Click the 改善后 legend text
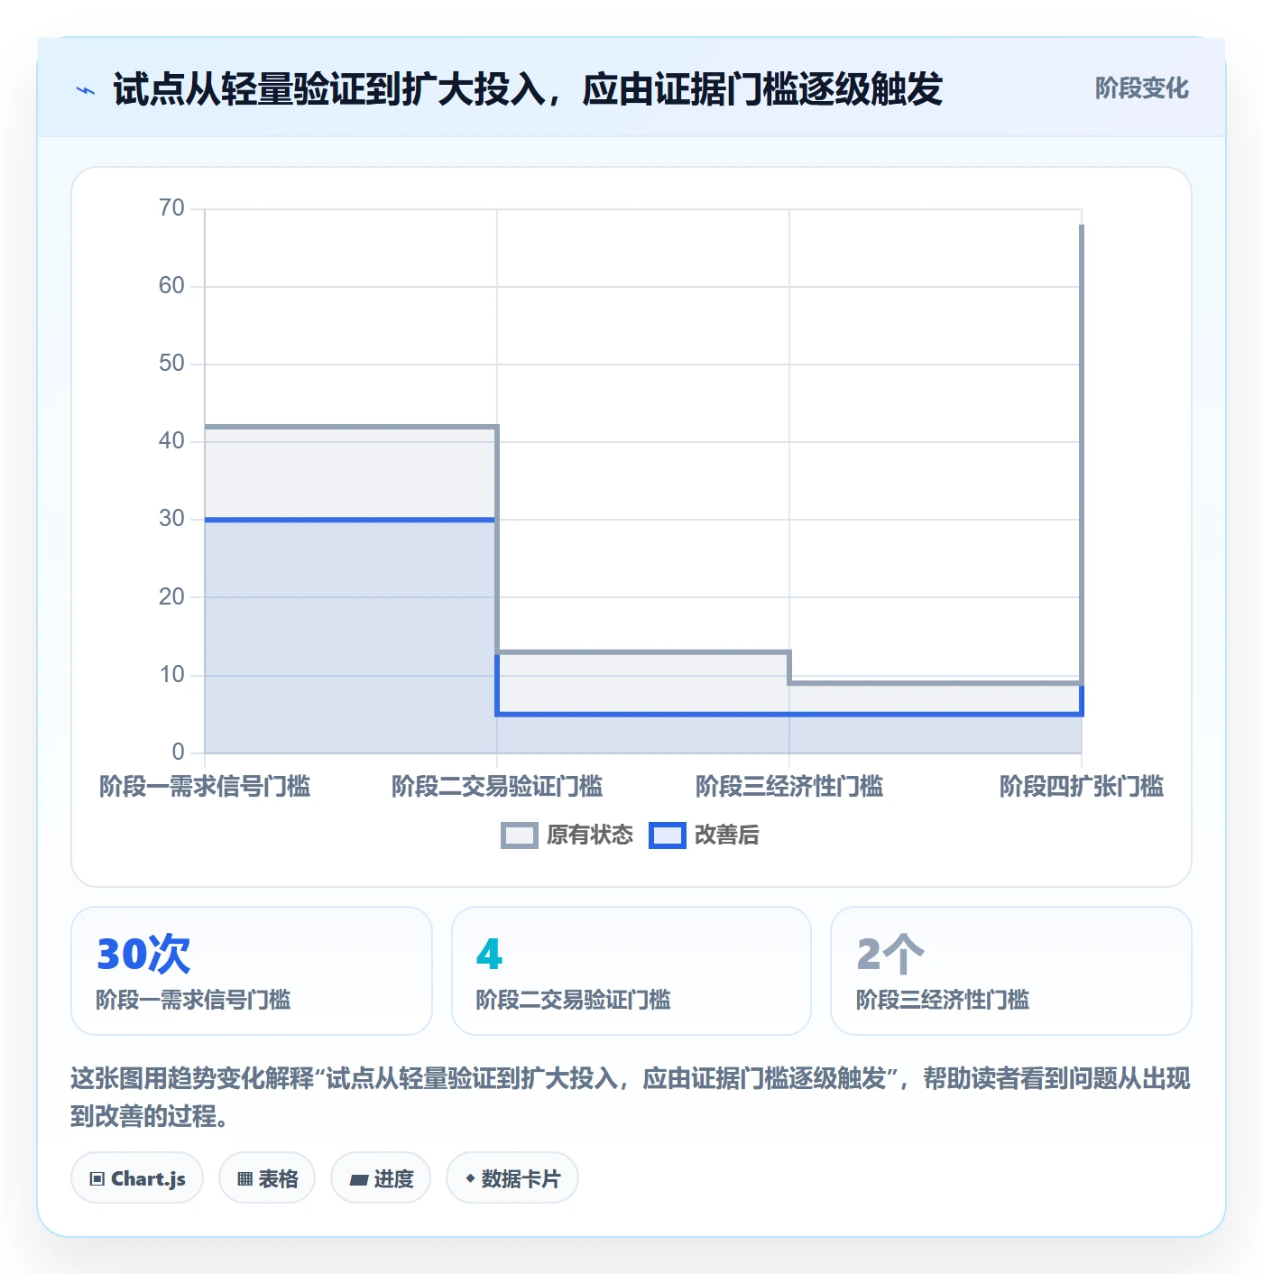The image size is (1263, 1274). click(x=726, y=835)
